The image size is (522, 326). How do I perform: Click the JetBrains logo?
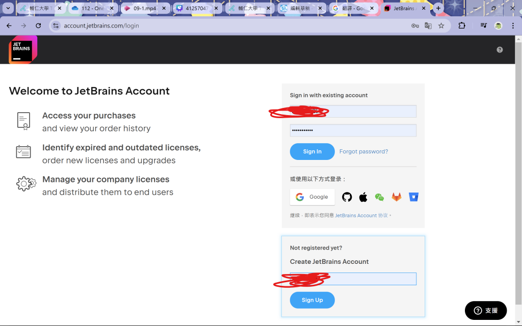tap(22, 50)
